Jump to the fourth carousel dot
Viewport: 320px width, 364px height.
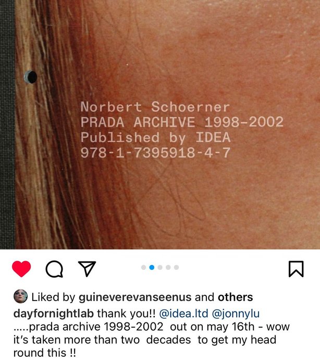[168, 267]
